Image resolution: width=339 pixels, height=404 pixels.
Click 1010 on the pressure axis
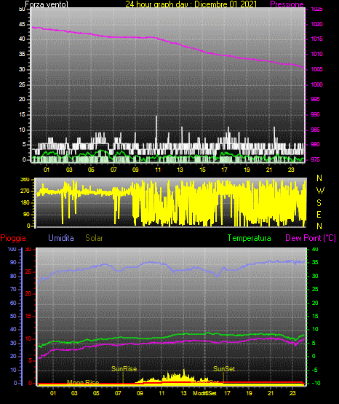pyautogui.click(x=316, y=54)
